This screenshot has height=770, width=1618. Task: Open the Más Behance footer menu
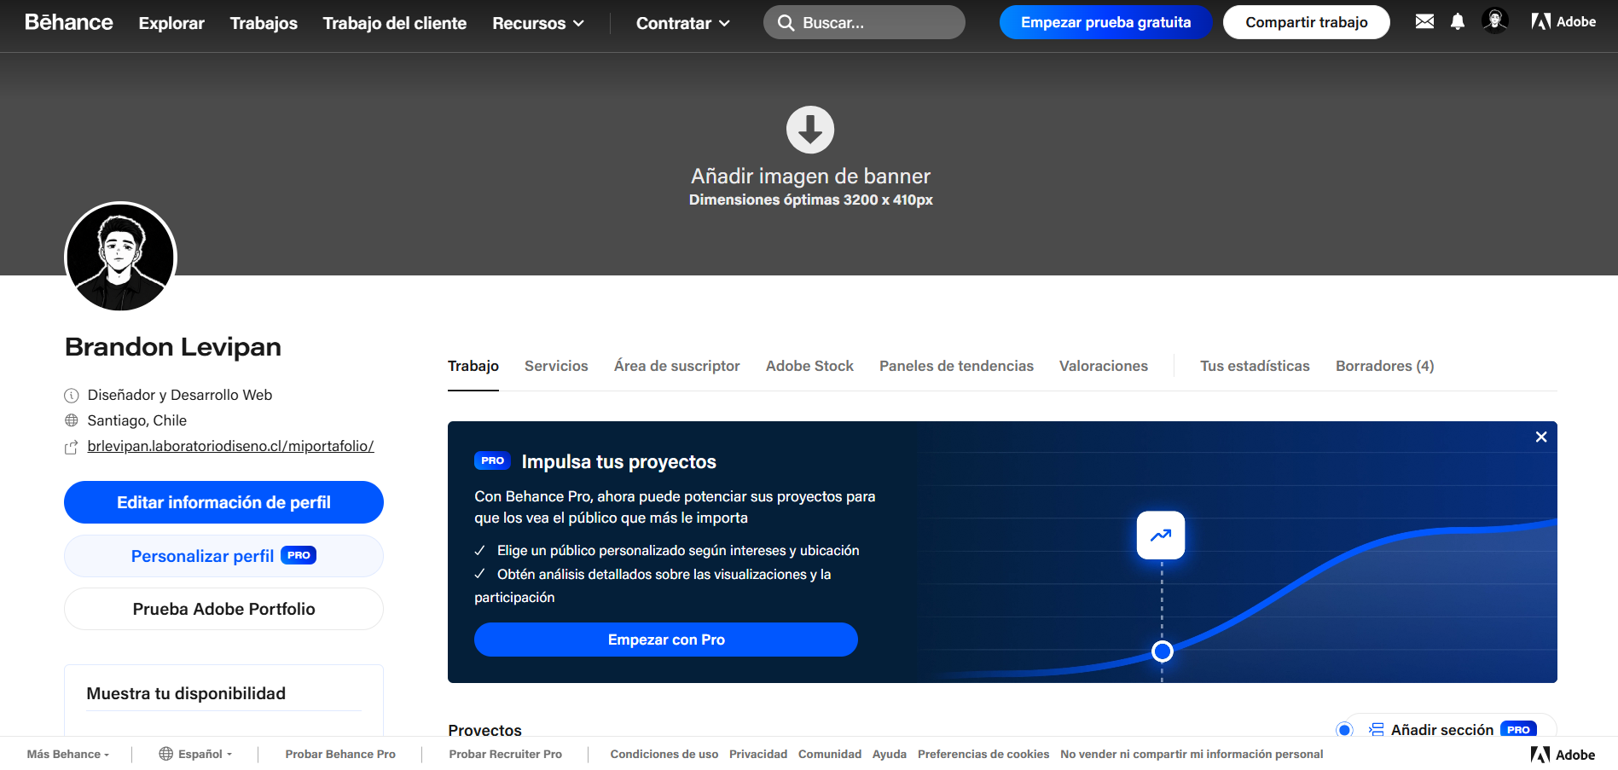(x=68, y=754)
